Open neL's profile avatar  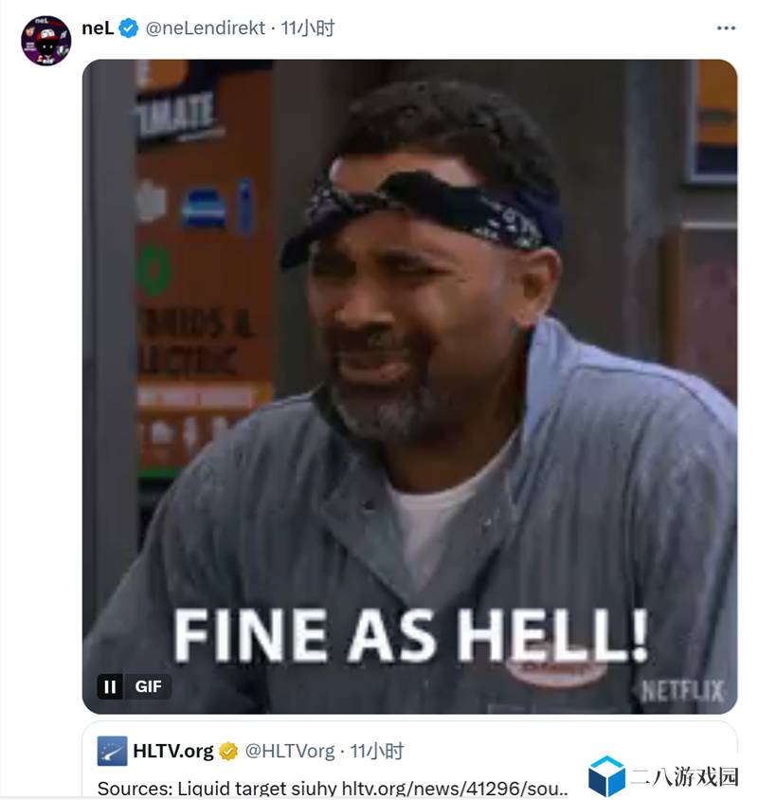(45, 41)
